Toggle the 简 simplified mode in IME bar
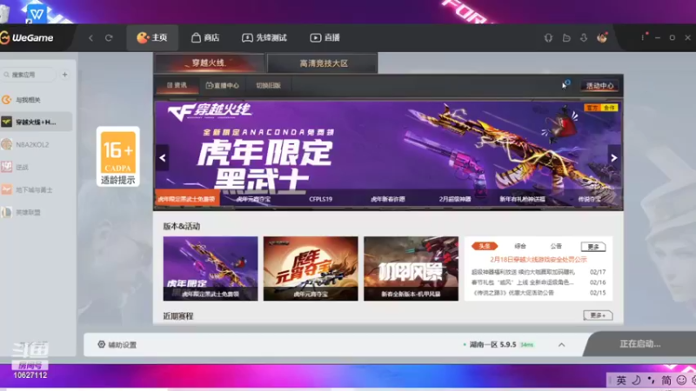The width and height of the screenshot is (696, 391). click(x=666, y=381)
